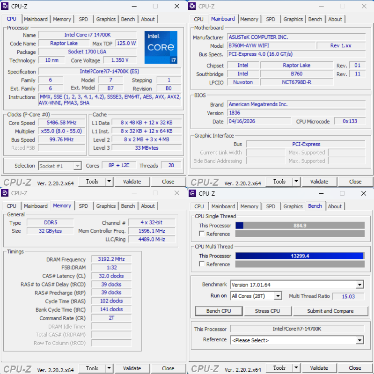Screen dimensions: 374x374
Task: Open Graphics tab in Mainboard window
Action: pyautogui.click(x=293, y=19)
